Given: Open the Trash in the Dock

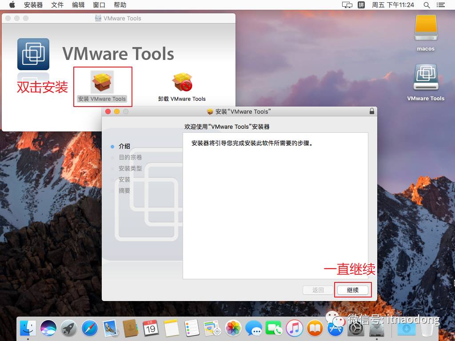Looking at the screenshot, I should coord(427,328).
